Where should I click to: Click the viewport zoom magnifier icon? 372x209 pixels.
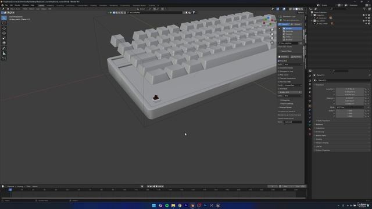pos(272,30)
